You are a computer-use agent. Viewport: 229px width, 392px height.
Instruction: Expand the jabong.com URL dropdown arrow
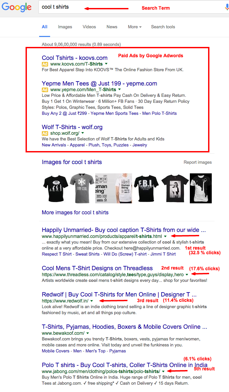pyautogui.click(x=163, y=371)
